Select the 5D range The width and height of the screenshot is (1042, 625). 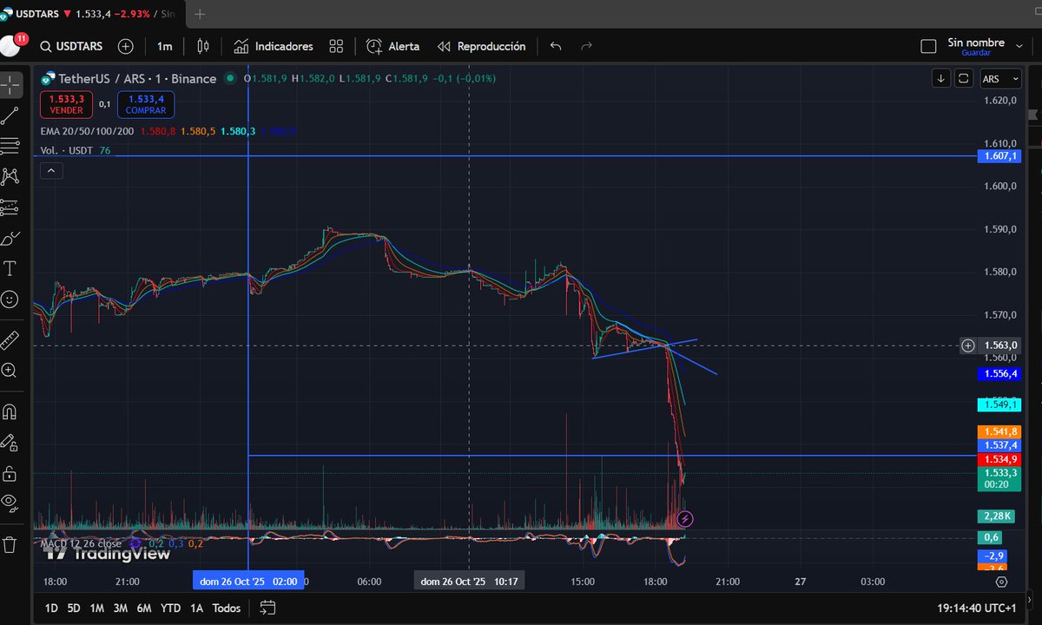74,608
